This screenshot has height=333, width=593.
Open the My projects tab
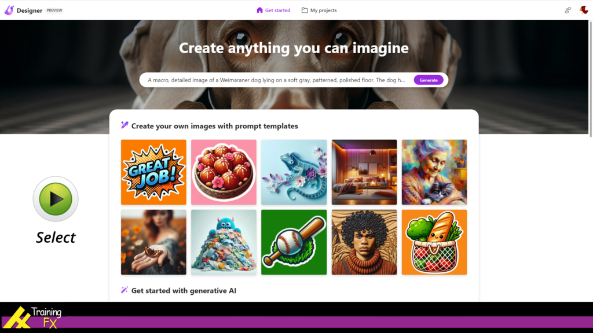point(319,10)
